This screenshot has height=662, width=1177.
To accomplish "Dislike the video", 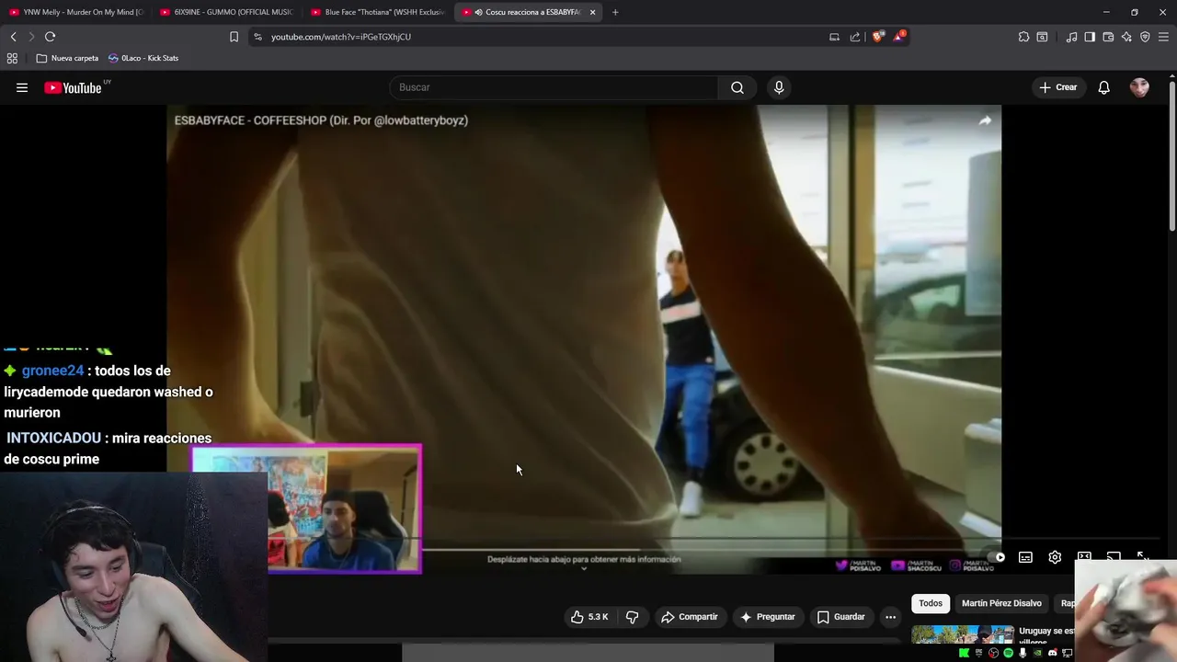I will coord(632,617).
